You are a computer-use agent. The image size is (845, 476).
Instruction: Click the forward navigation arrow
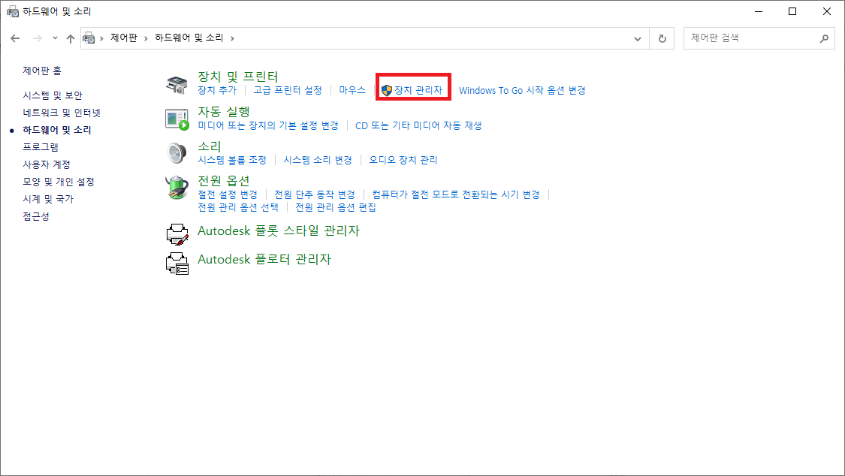[38, 38]
